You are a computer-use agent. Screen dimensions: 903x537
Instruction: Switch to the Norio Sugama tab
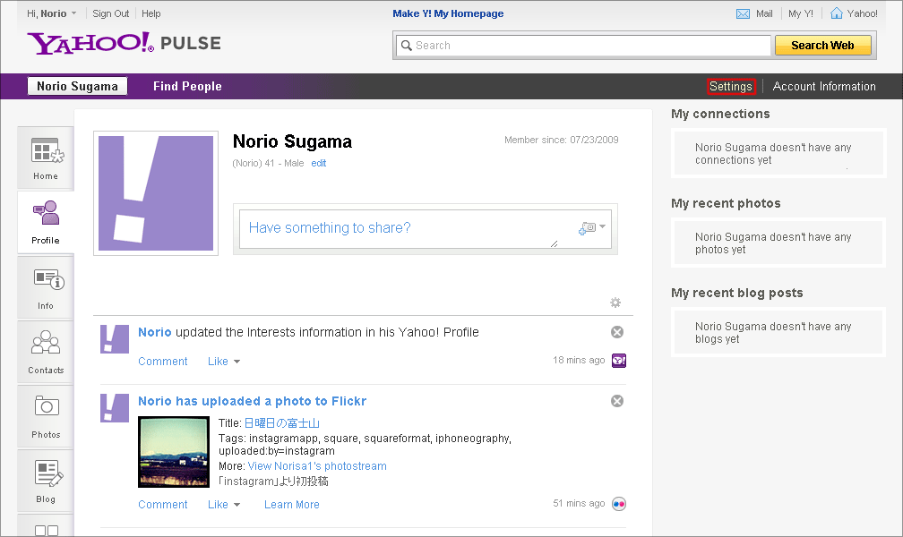(77, 86)
